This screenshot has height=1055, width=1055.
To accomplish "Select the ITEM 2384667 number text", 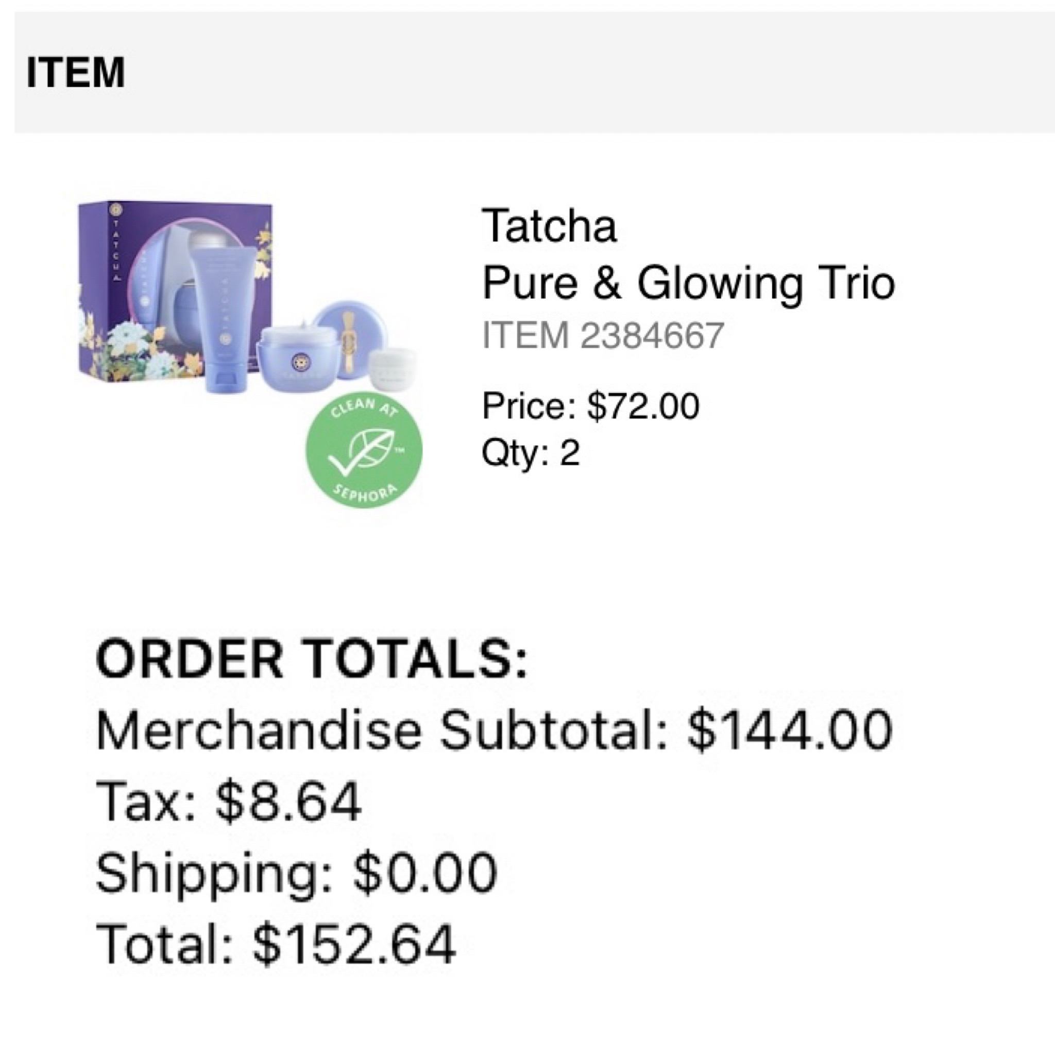I will [603, 334].
